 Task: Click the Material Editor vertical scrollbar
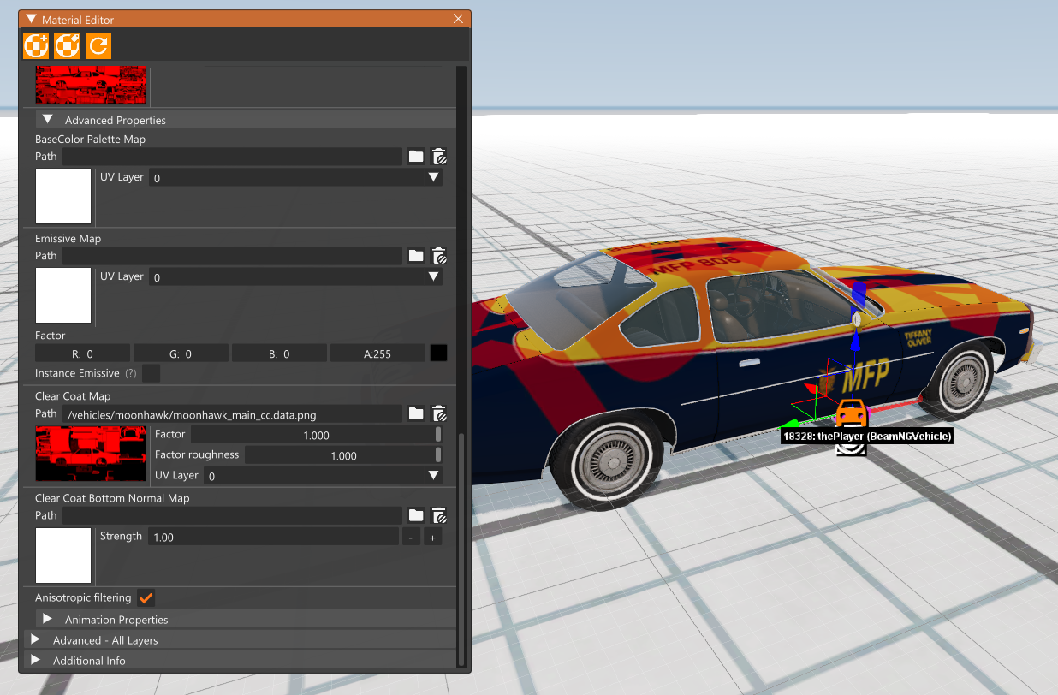click(462, 548)
